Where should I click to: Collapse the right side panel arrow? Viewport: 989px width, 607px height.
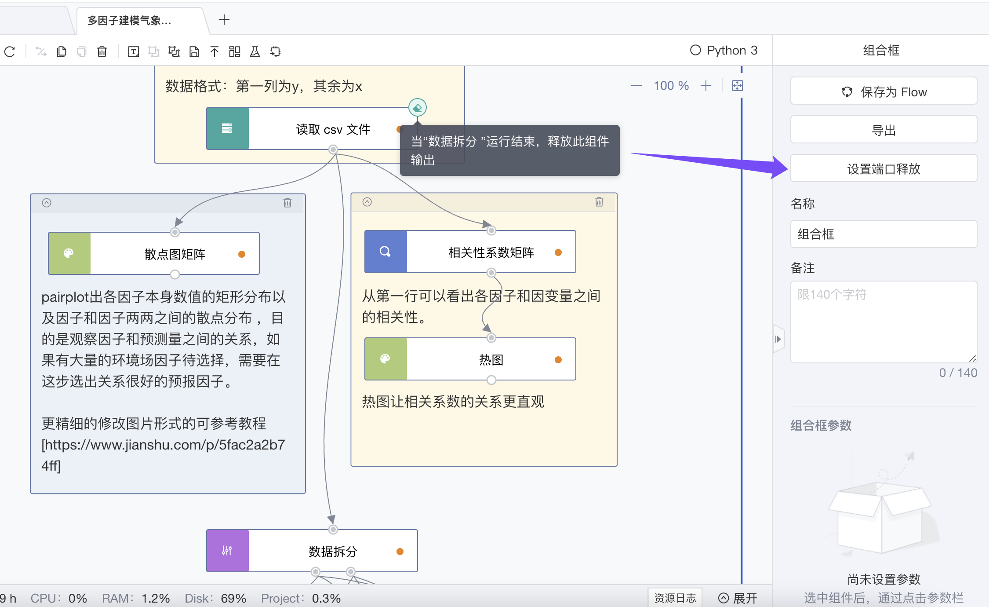pos(778,339)
